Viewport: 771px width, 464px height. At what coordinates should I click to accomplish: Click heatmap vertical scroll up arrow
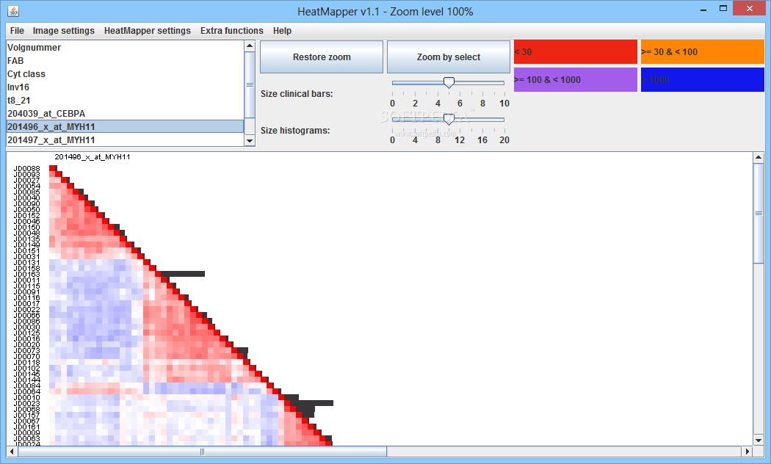tap(759, 157)
